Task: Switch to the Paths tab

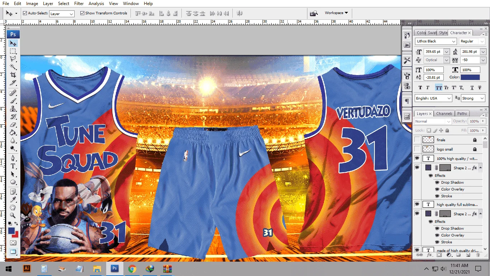Action: click(x=462, y=114)
